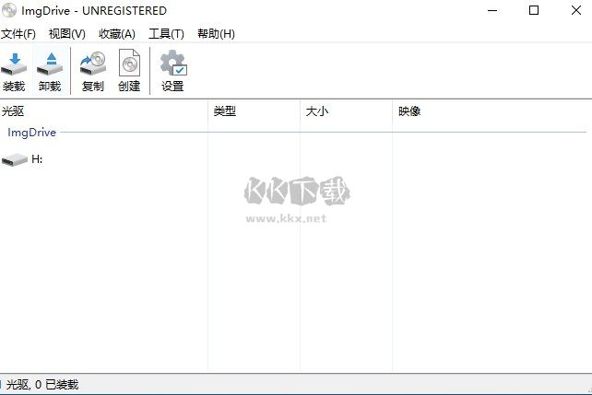Image resolution: width=592 pixels, height=395 pixels.
Task: Open the 帮助(H) menu
Action: click(x=216, y=34)
